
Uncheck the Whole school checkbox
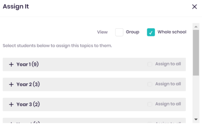[x=151, y=32]
